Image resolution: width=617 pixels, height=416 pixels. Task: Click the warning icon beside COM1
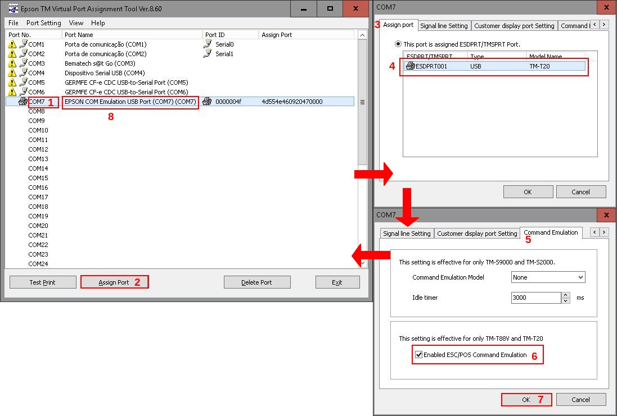12,44
